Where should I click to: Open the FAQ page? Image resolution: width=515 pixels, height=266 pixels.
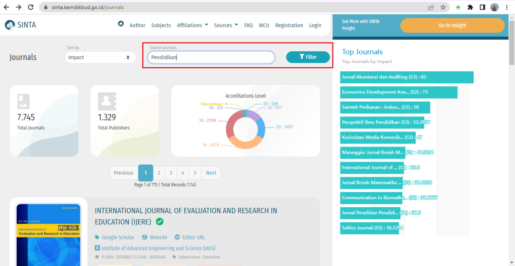248,25
